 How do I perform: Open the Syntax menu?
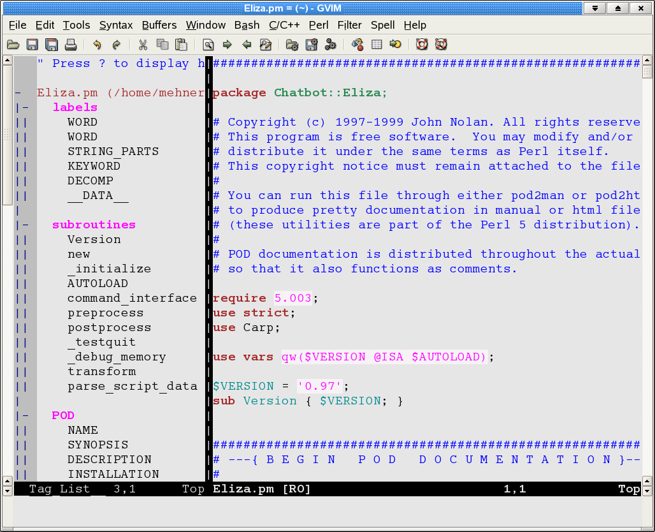(116, 25)
